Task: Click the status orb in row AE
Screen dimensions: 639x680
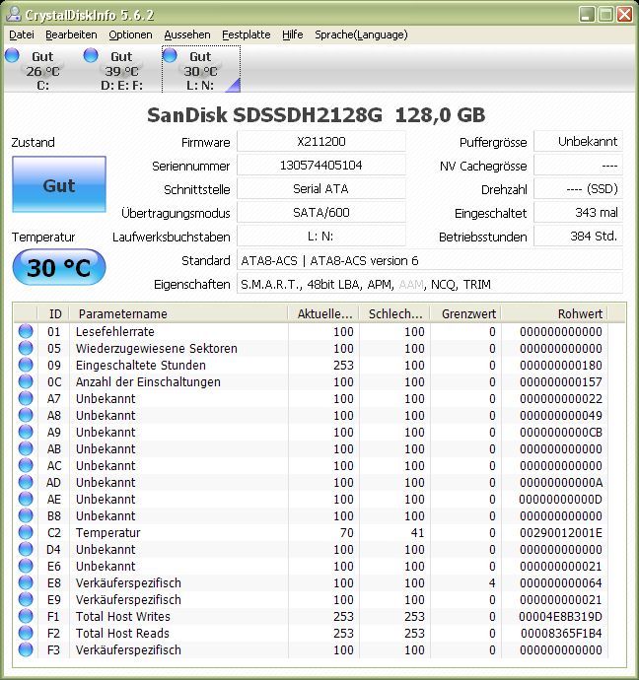Action: [26, 499]
